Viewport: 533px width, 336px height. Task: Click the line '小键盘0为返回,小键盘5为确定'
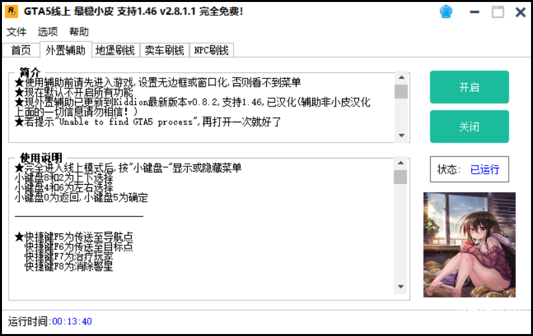click(82, 197)
